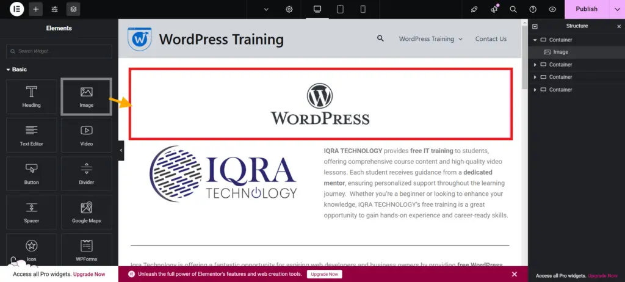
Task: Open page settings gear icon
Action: [289, 9]
